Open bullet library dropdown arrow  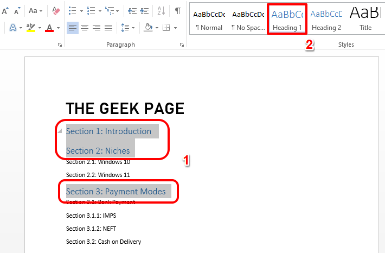[81, 11]
